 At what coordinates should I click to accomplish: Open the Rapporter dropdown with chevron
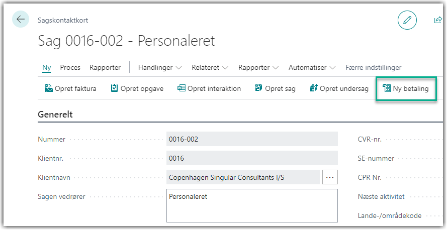coord(258,68)
